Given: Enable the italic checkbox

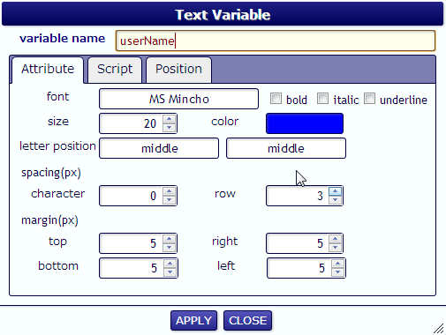Looking at the screenshot, I should 322,99.
